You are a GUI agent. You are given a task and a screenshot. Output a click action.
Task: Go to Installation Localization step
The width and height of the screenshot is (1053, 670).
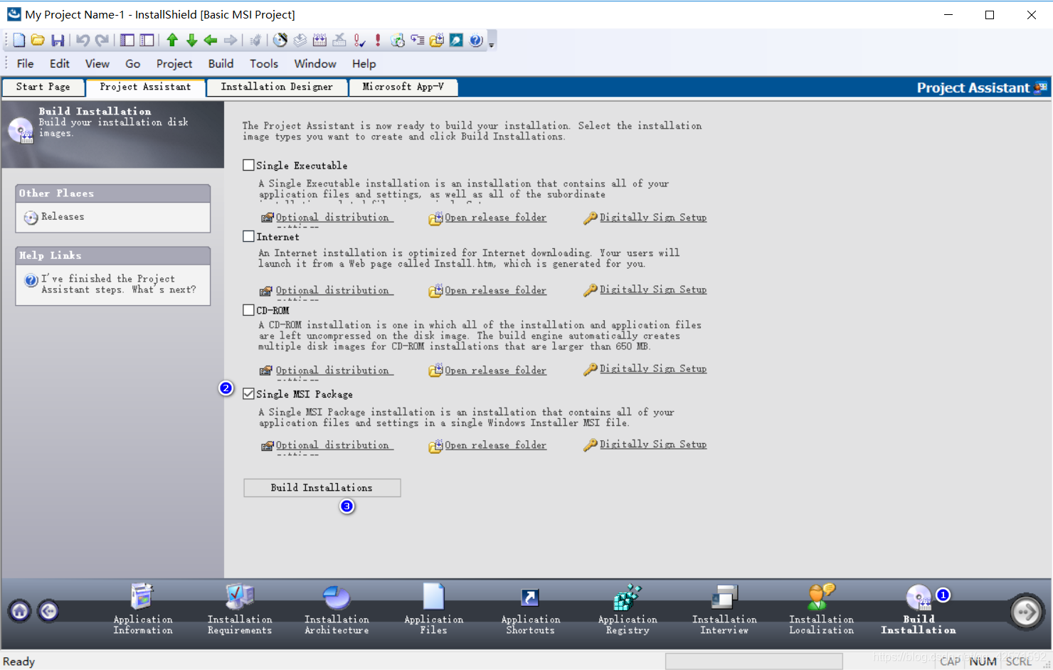[821, 610]
